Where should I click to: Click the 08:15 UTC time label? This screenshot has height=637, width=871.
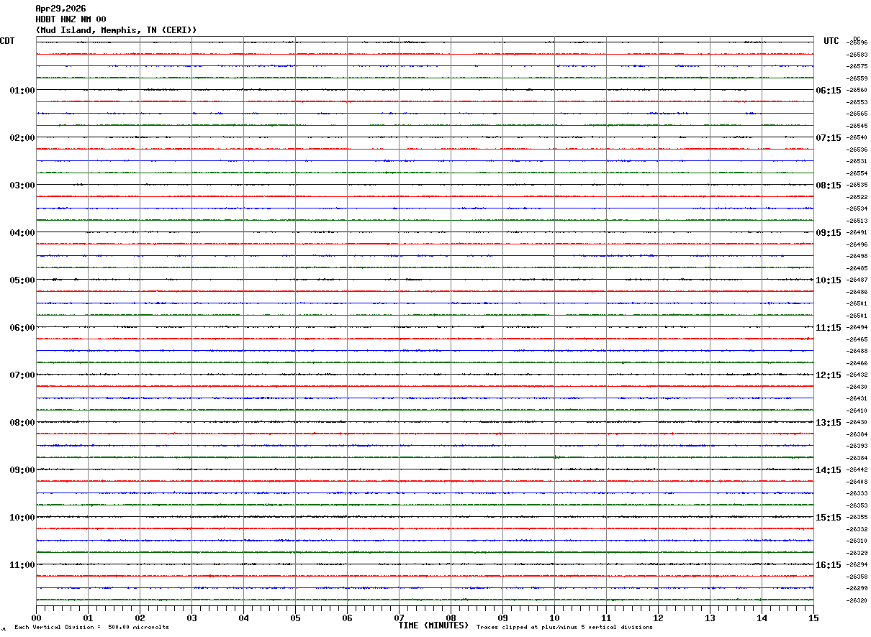click(829, 185)
